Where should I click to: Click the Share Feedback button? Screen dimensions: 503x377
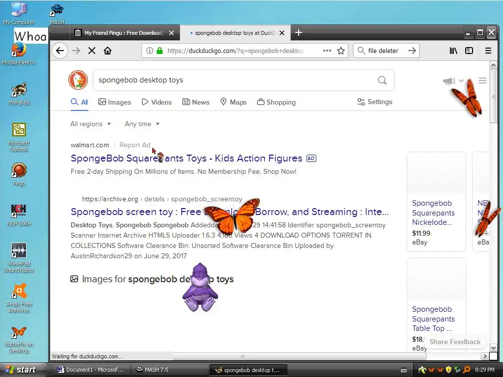click(x=455, y=342)
